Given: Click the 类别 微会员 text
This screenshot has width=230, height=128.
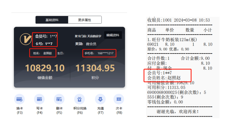Looking at the screenshot, I should pos(86,44).
